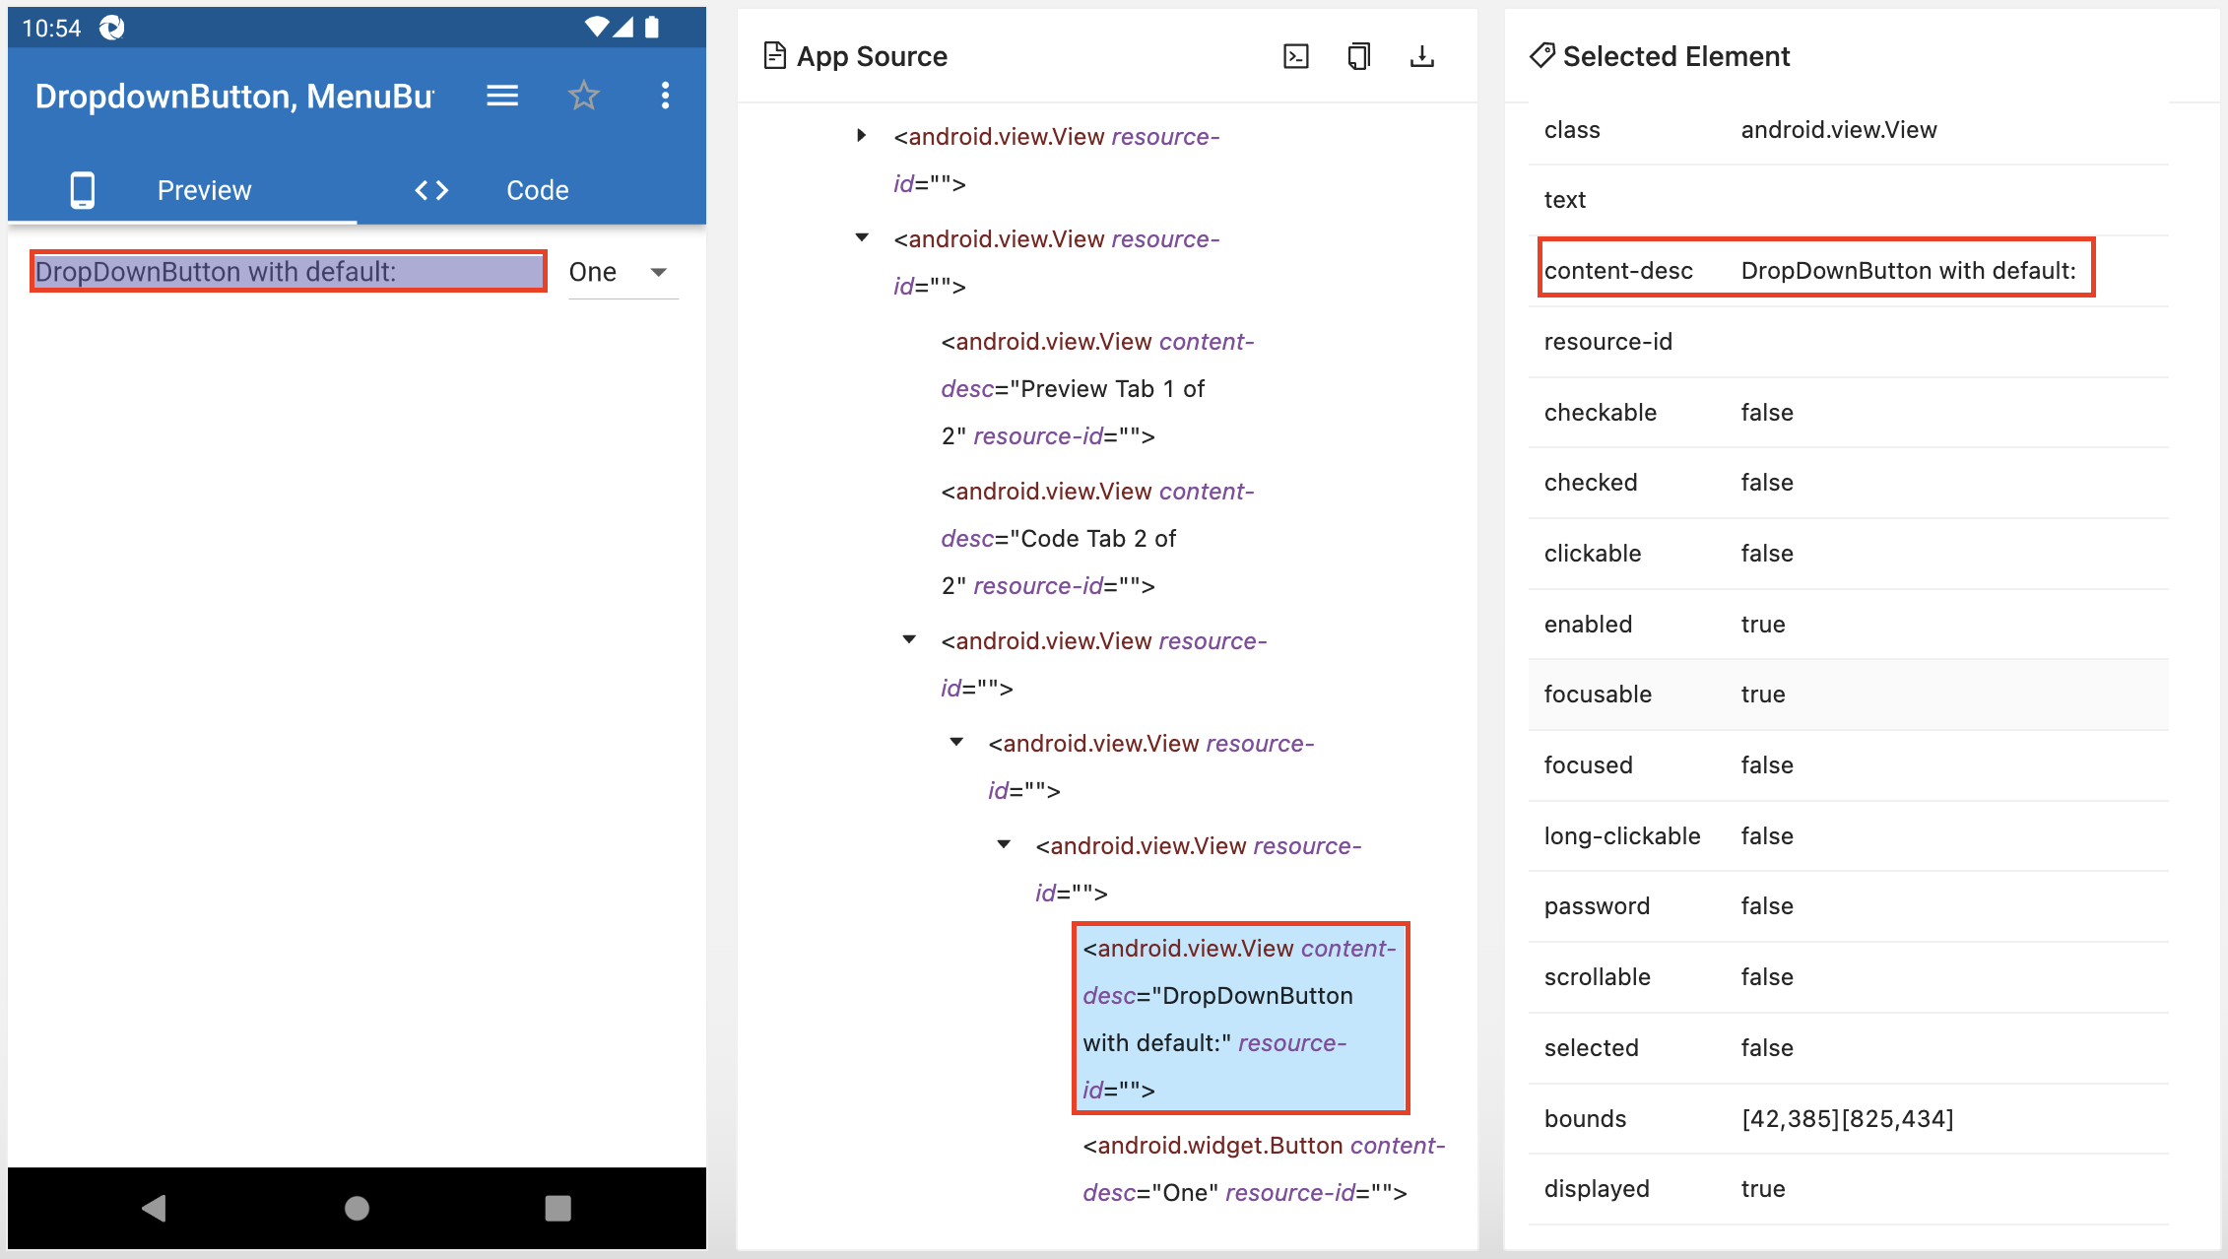Collapse the second android.view.View tree node
This screenshot has height=1259, width=2228.
pos(862,238)
